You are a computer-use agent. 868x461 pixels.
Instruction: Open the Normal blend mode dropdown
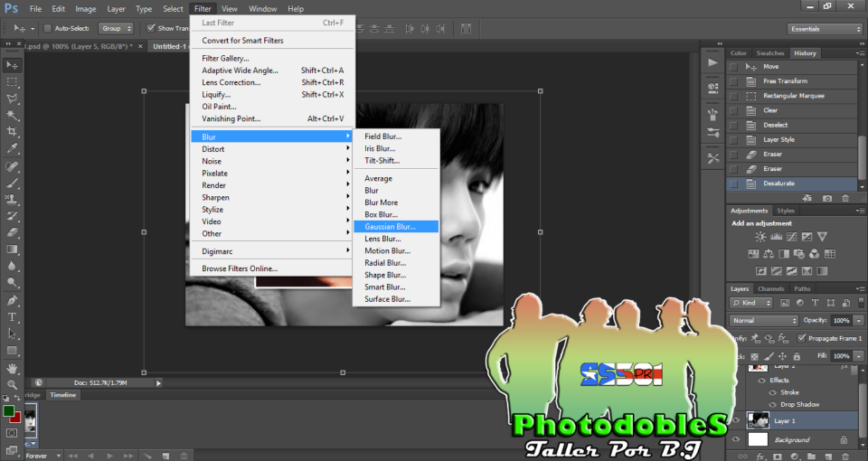[x=763, y=320]
